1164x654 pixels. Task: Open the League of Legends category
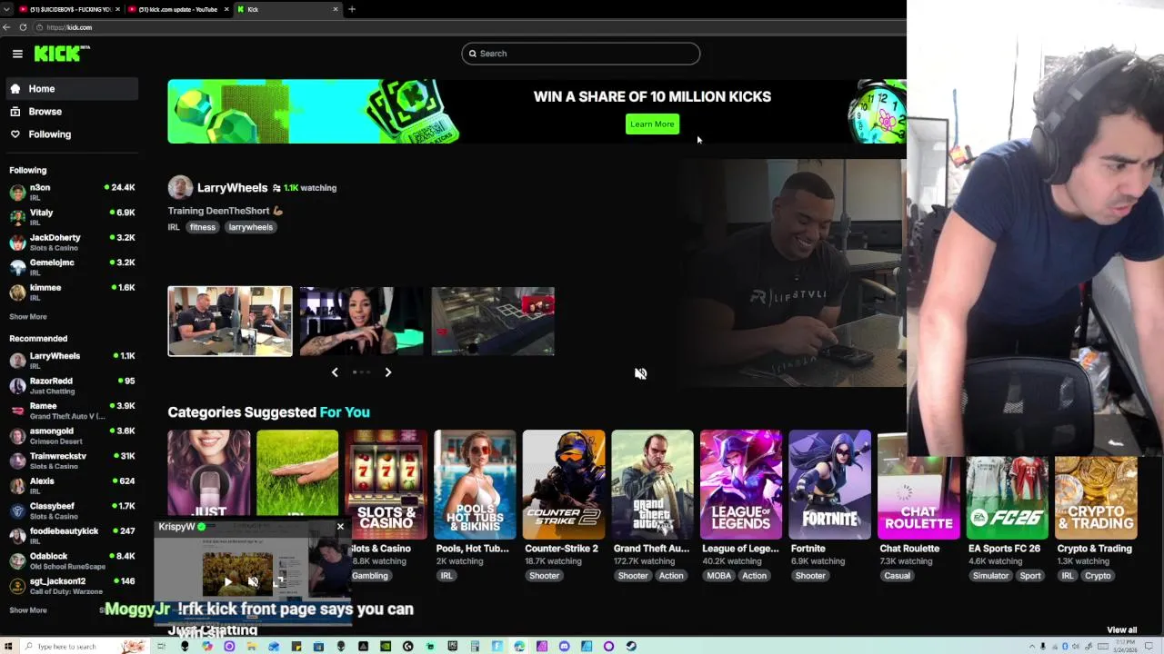tap(741, 485)
